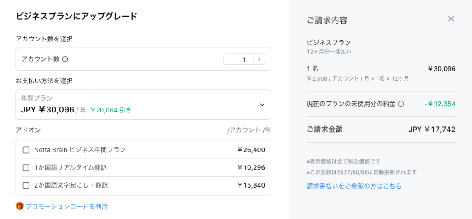Open プロモーションコードを利用 link
Viewport: 472px width, 219px height.
click(x=66, y=207)
